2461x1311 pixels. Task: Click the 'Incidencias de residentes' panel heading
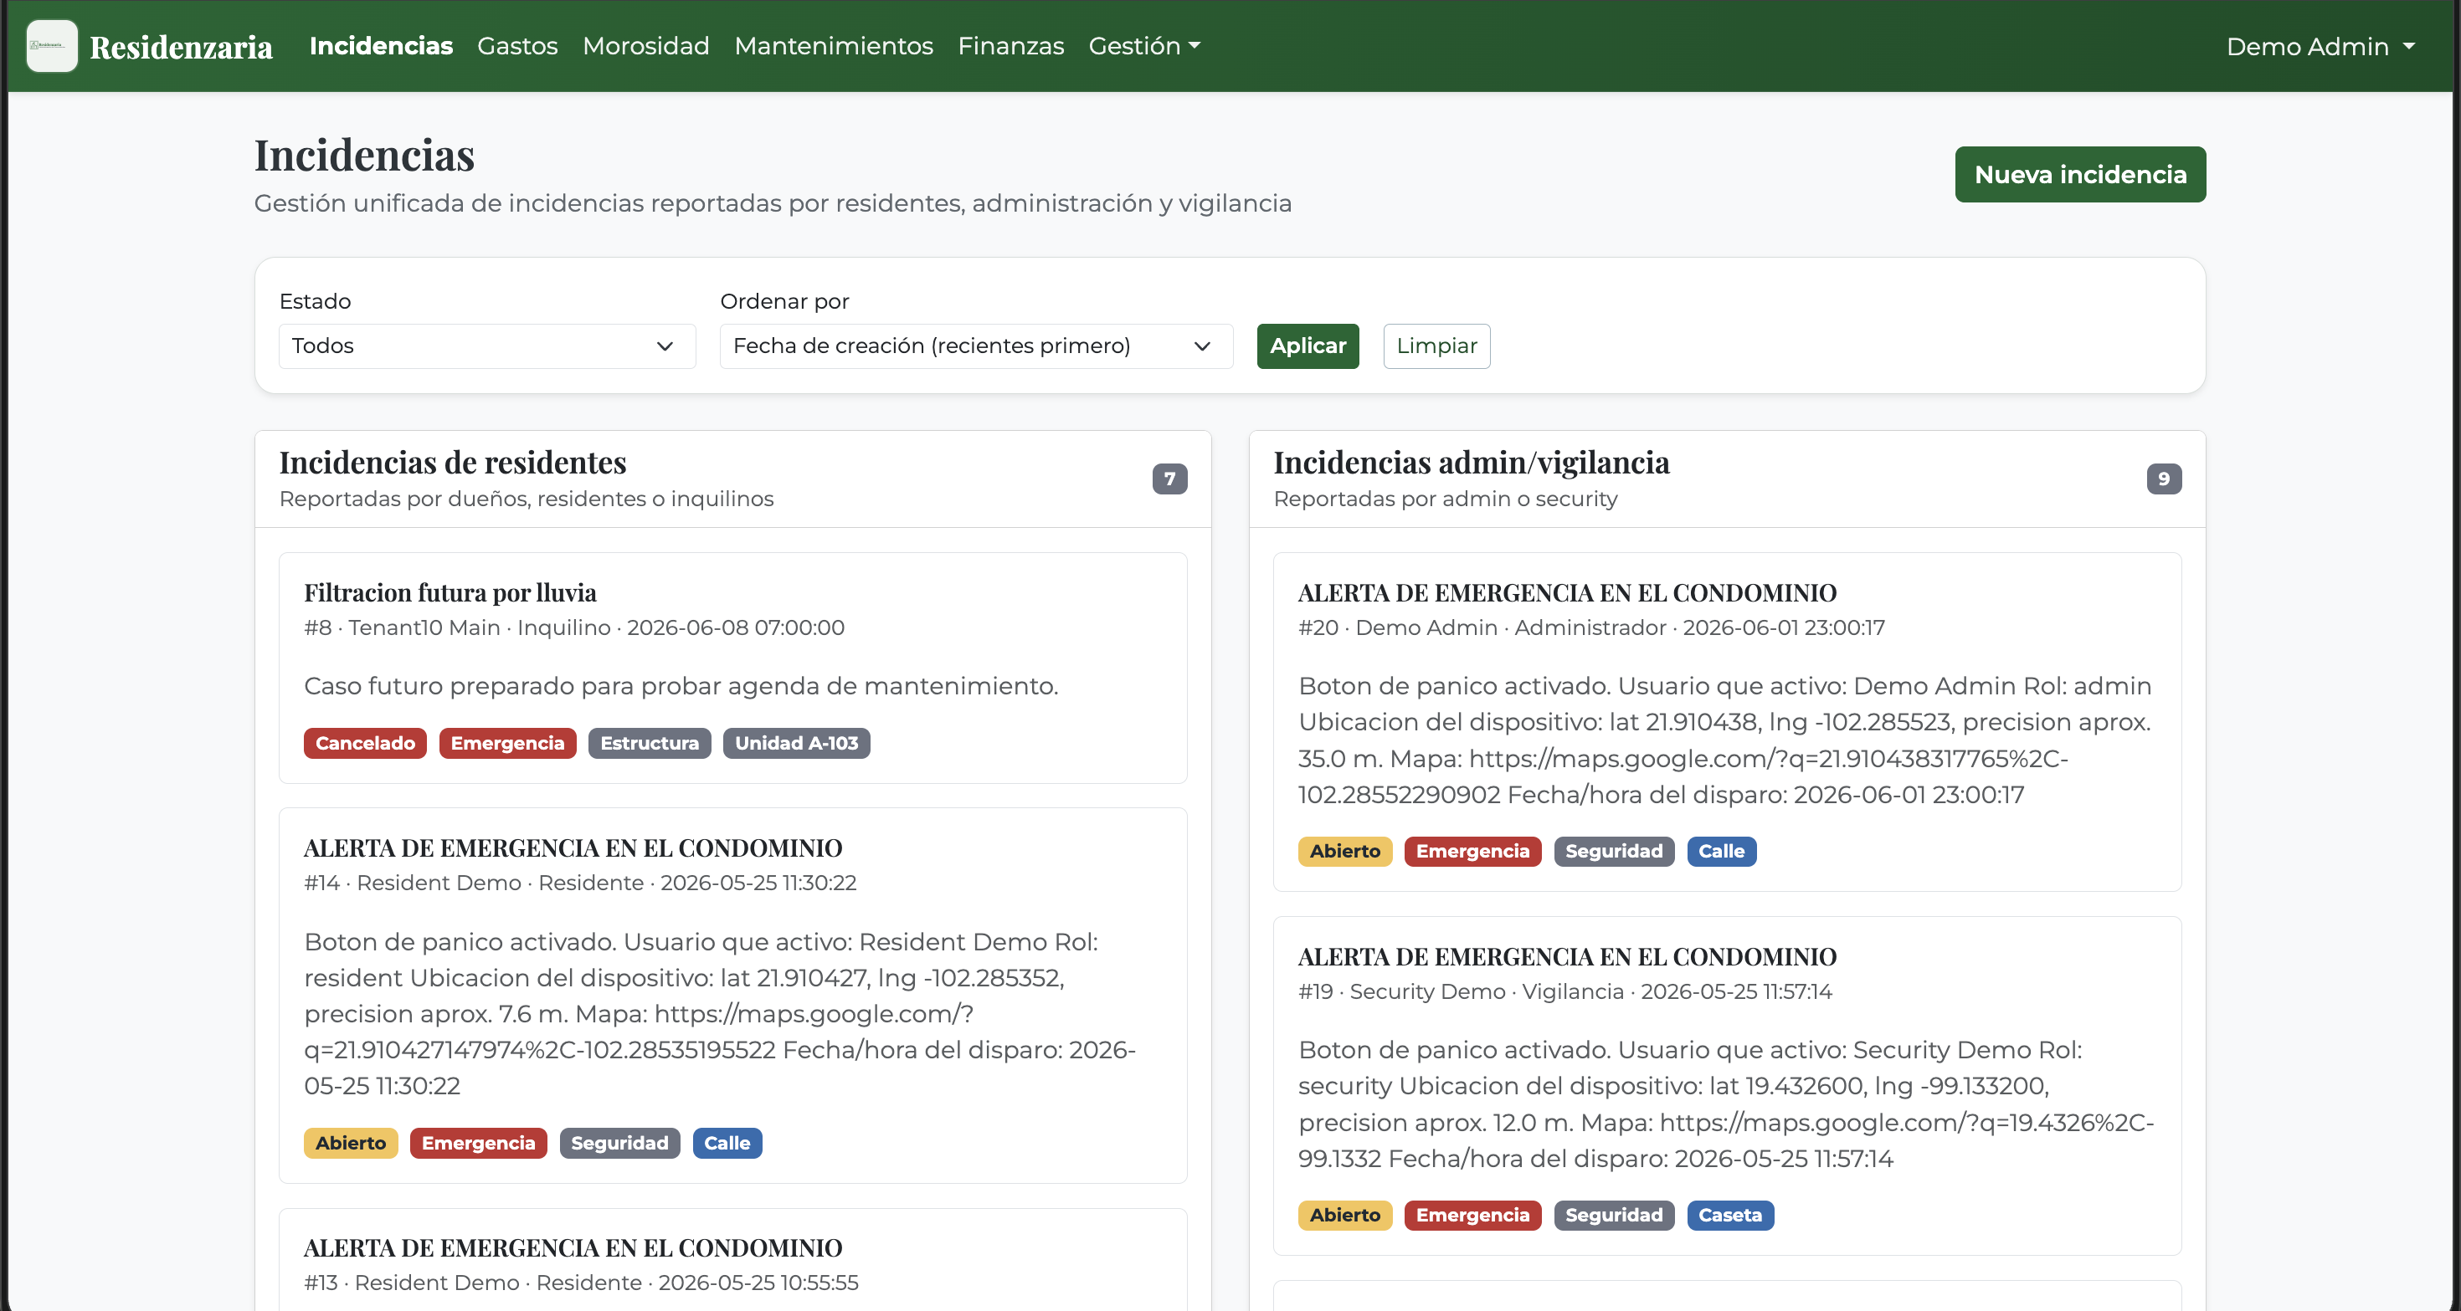point(452,462)
